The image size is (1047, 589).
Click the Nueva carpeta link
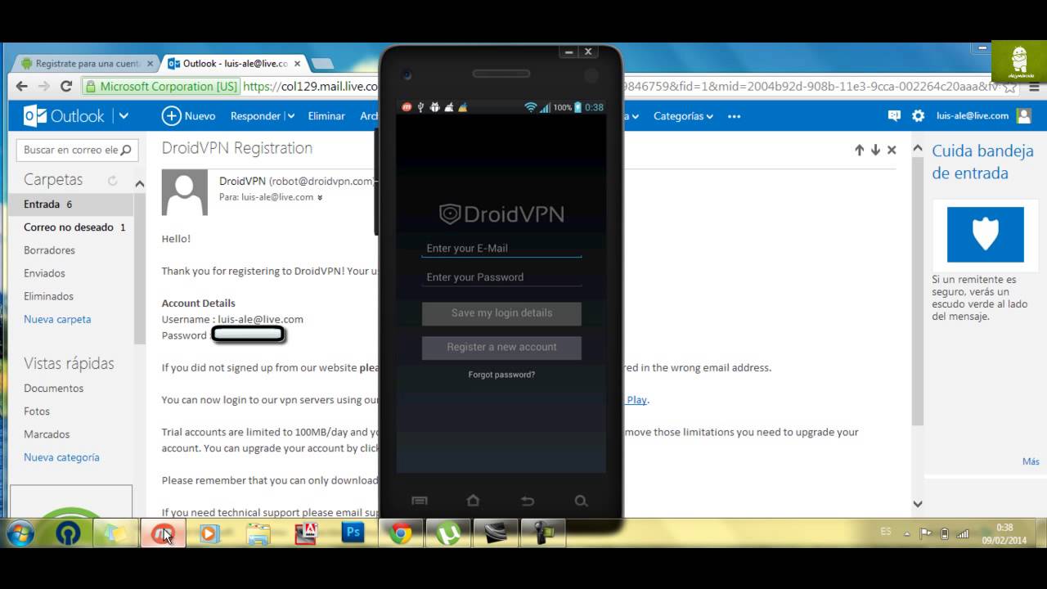57,319
